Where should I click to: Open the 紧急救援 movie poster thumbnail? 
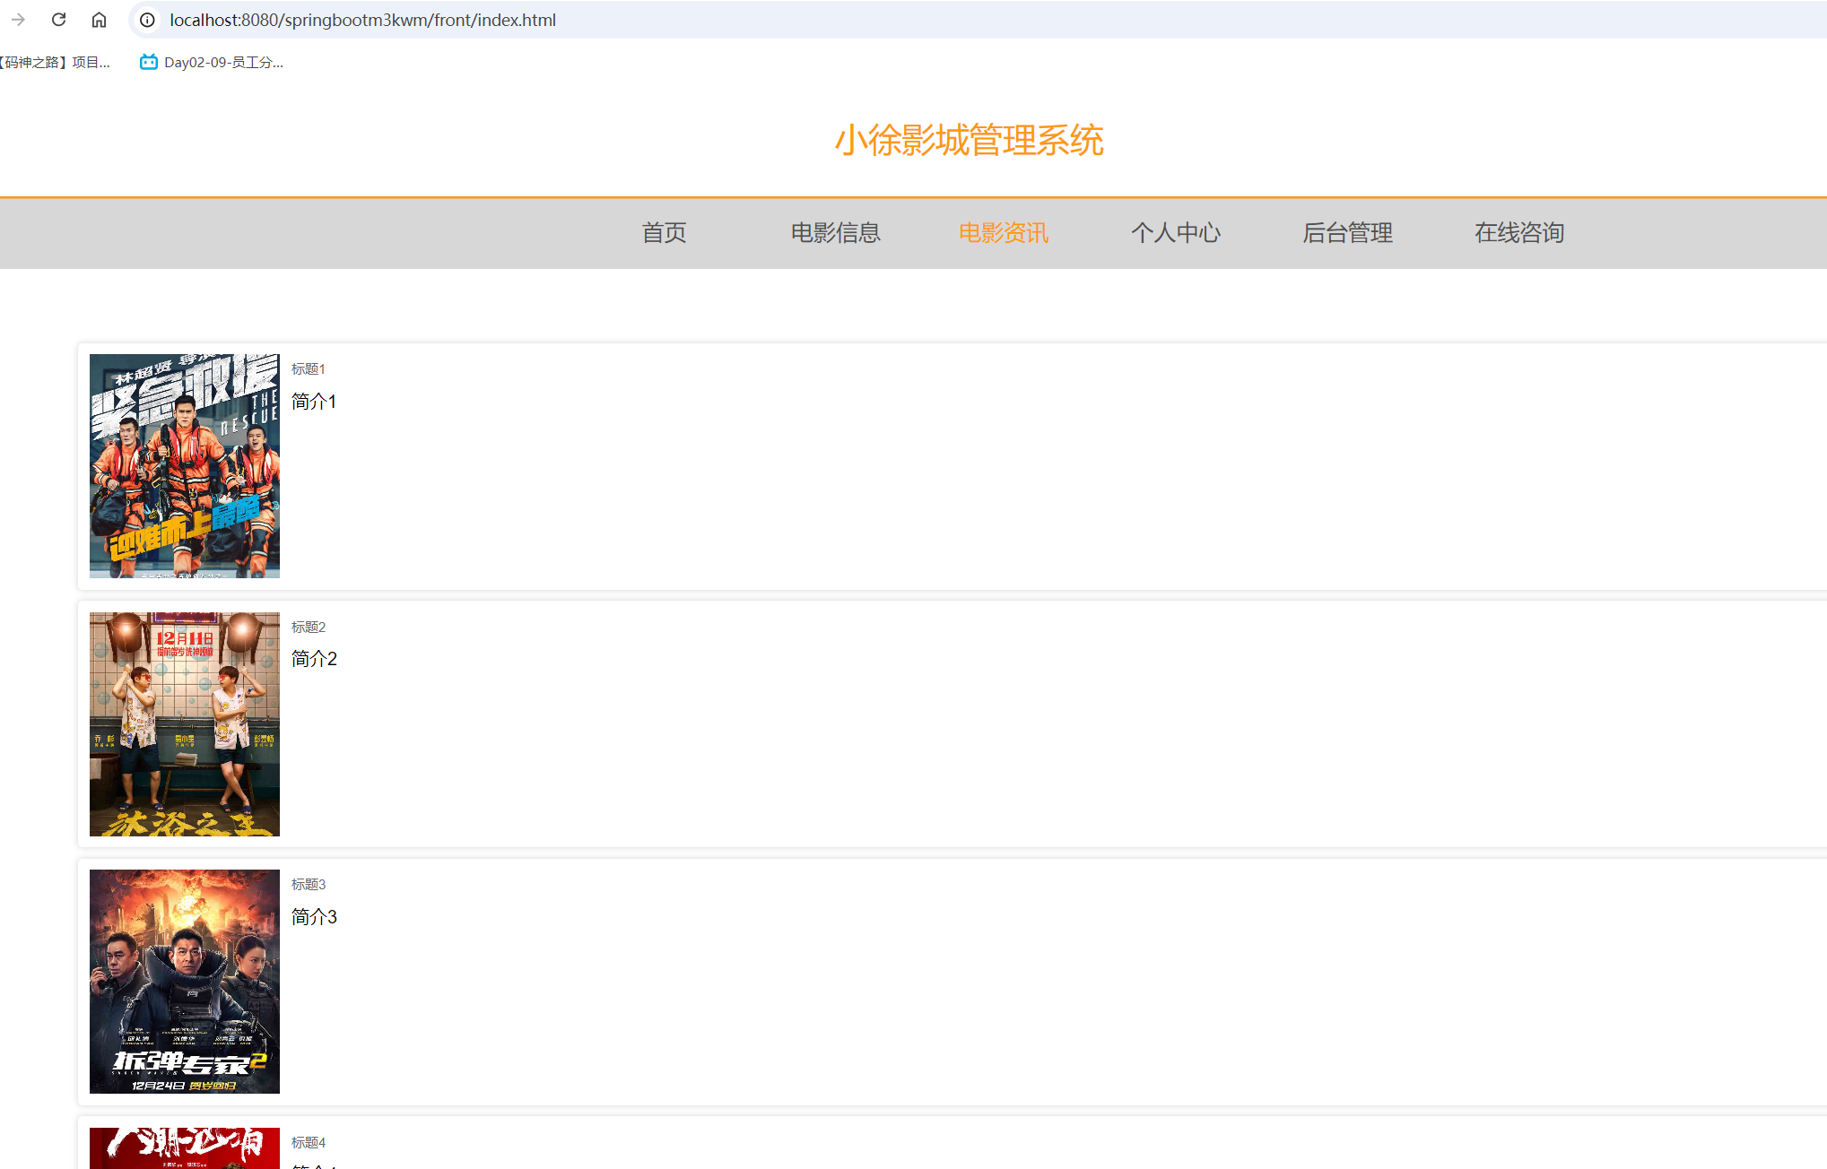click(x=185, y=466)
